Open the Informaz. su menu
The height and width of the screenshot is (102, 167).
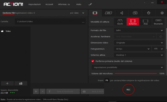[x=64, y=4]
